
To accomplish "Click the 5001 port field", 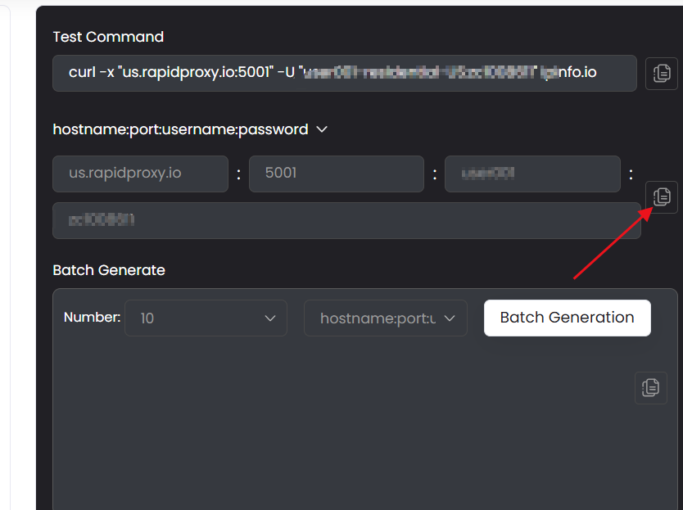I will [336, 174].
